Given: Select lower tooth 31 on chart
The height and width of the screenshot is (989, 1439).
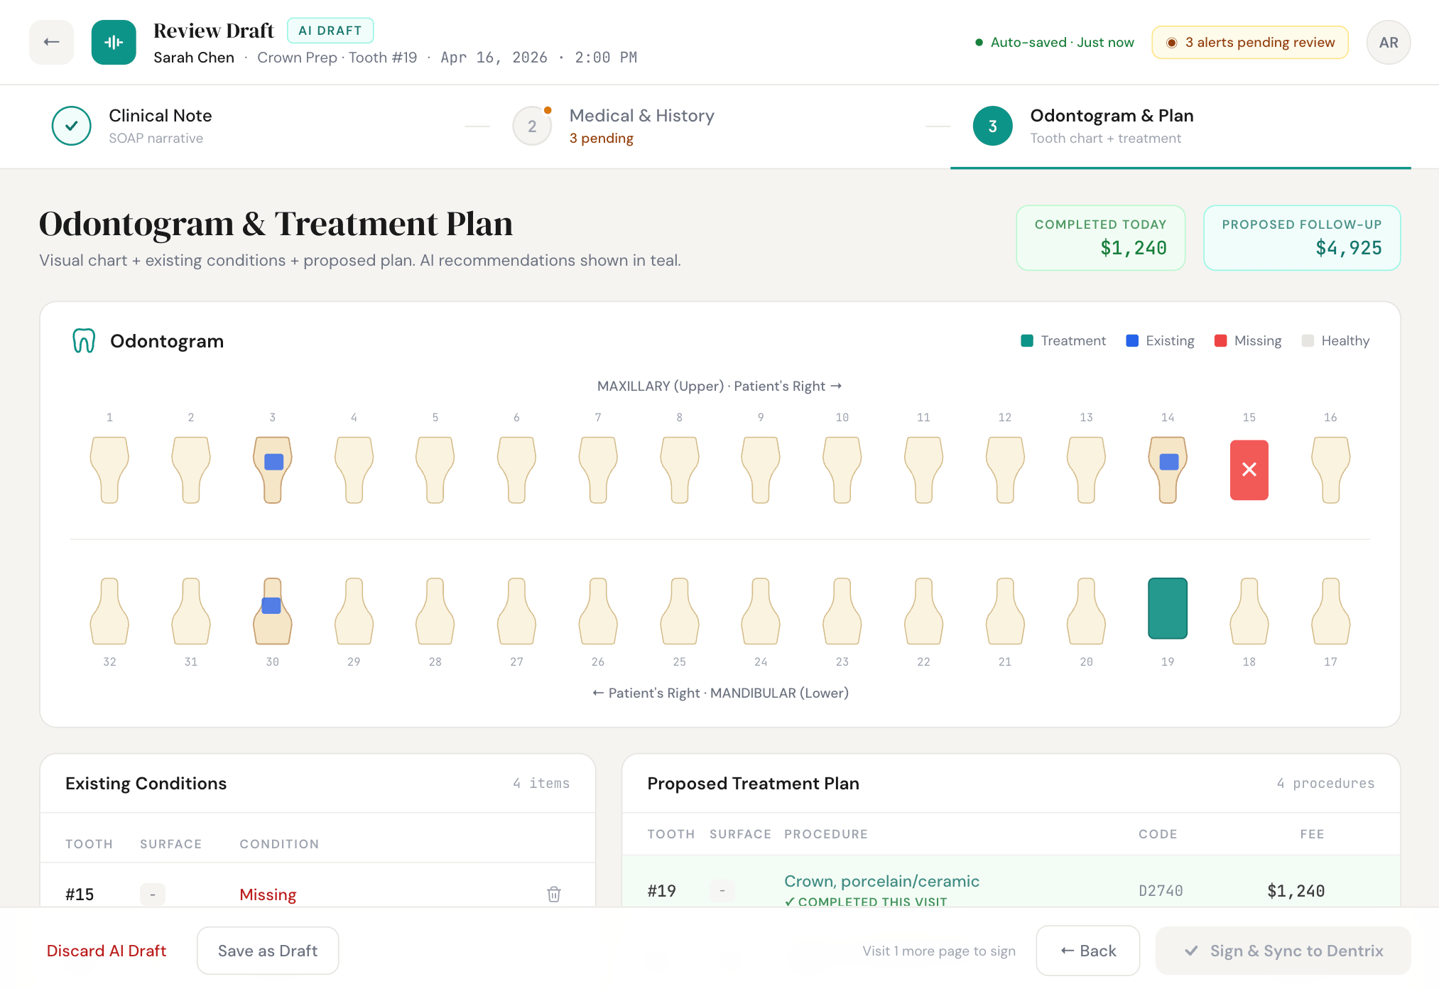Looking at the screenshot, I should [191, 611].
